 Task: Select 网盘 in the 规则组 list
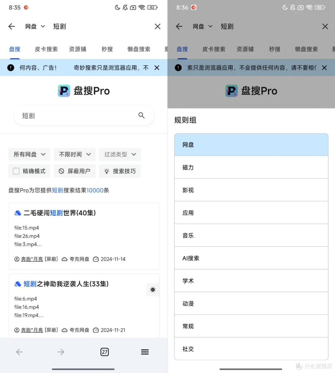pos(251,145)
